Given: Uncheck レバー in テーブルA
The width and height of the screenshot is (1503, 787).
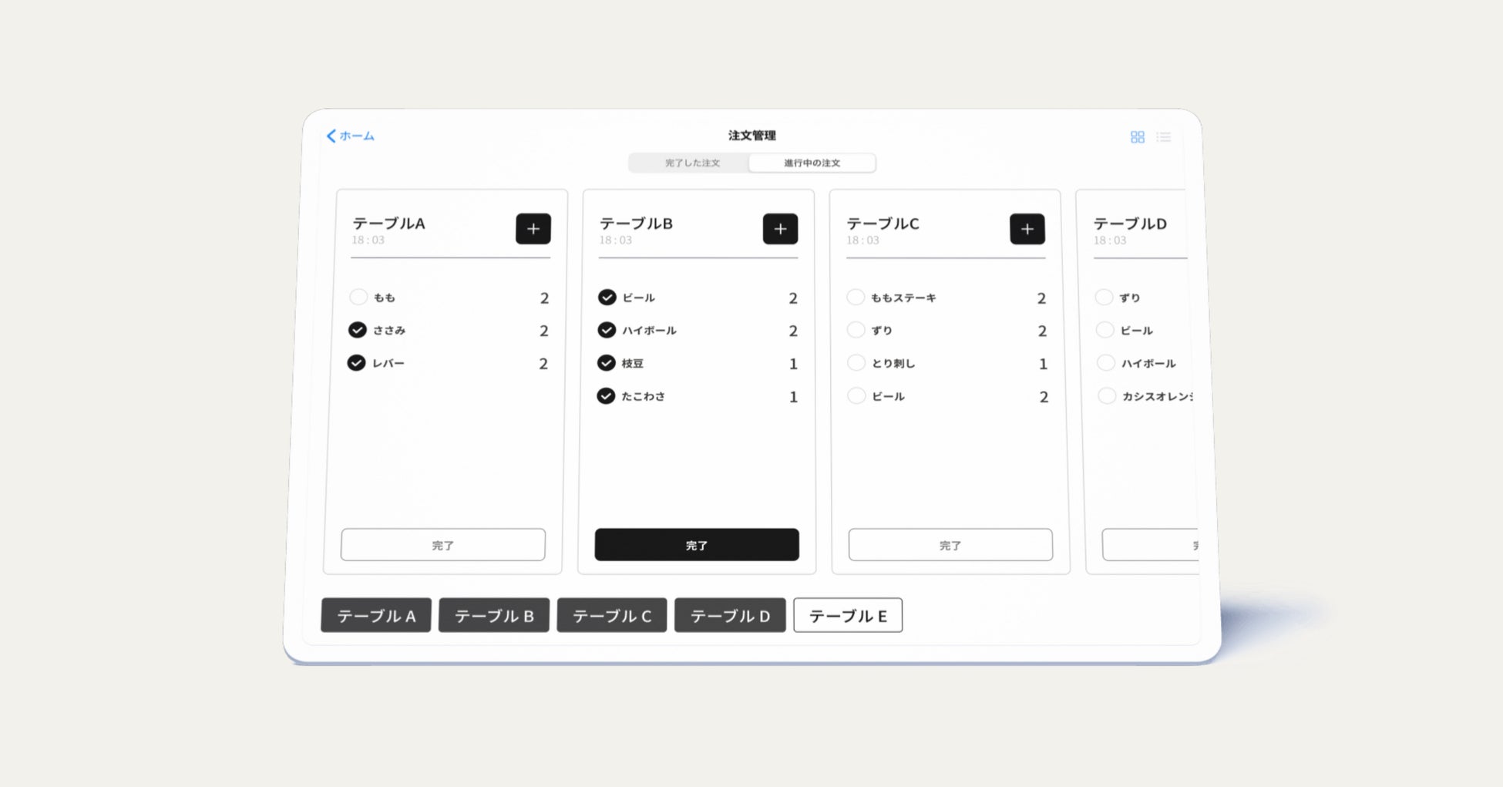Looking at the screenshot, I should click(x=356, y=362).
